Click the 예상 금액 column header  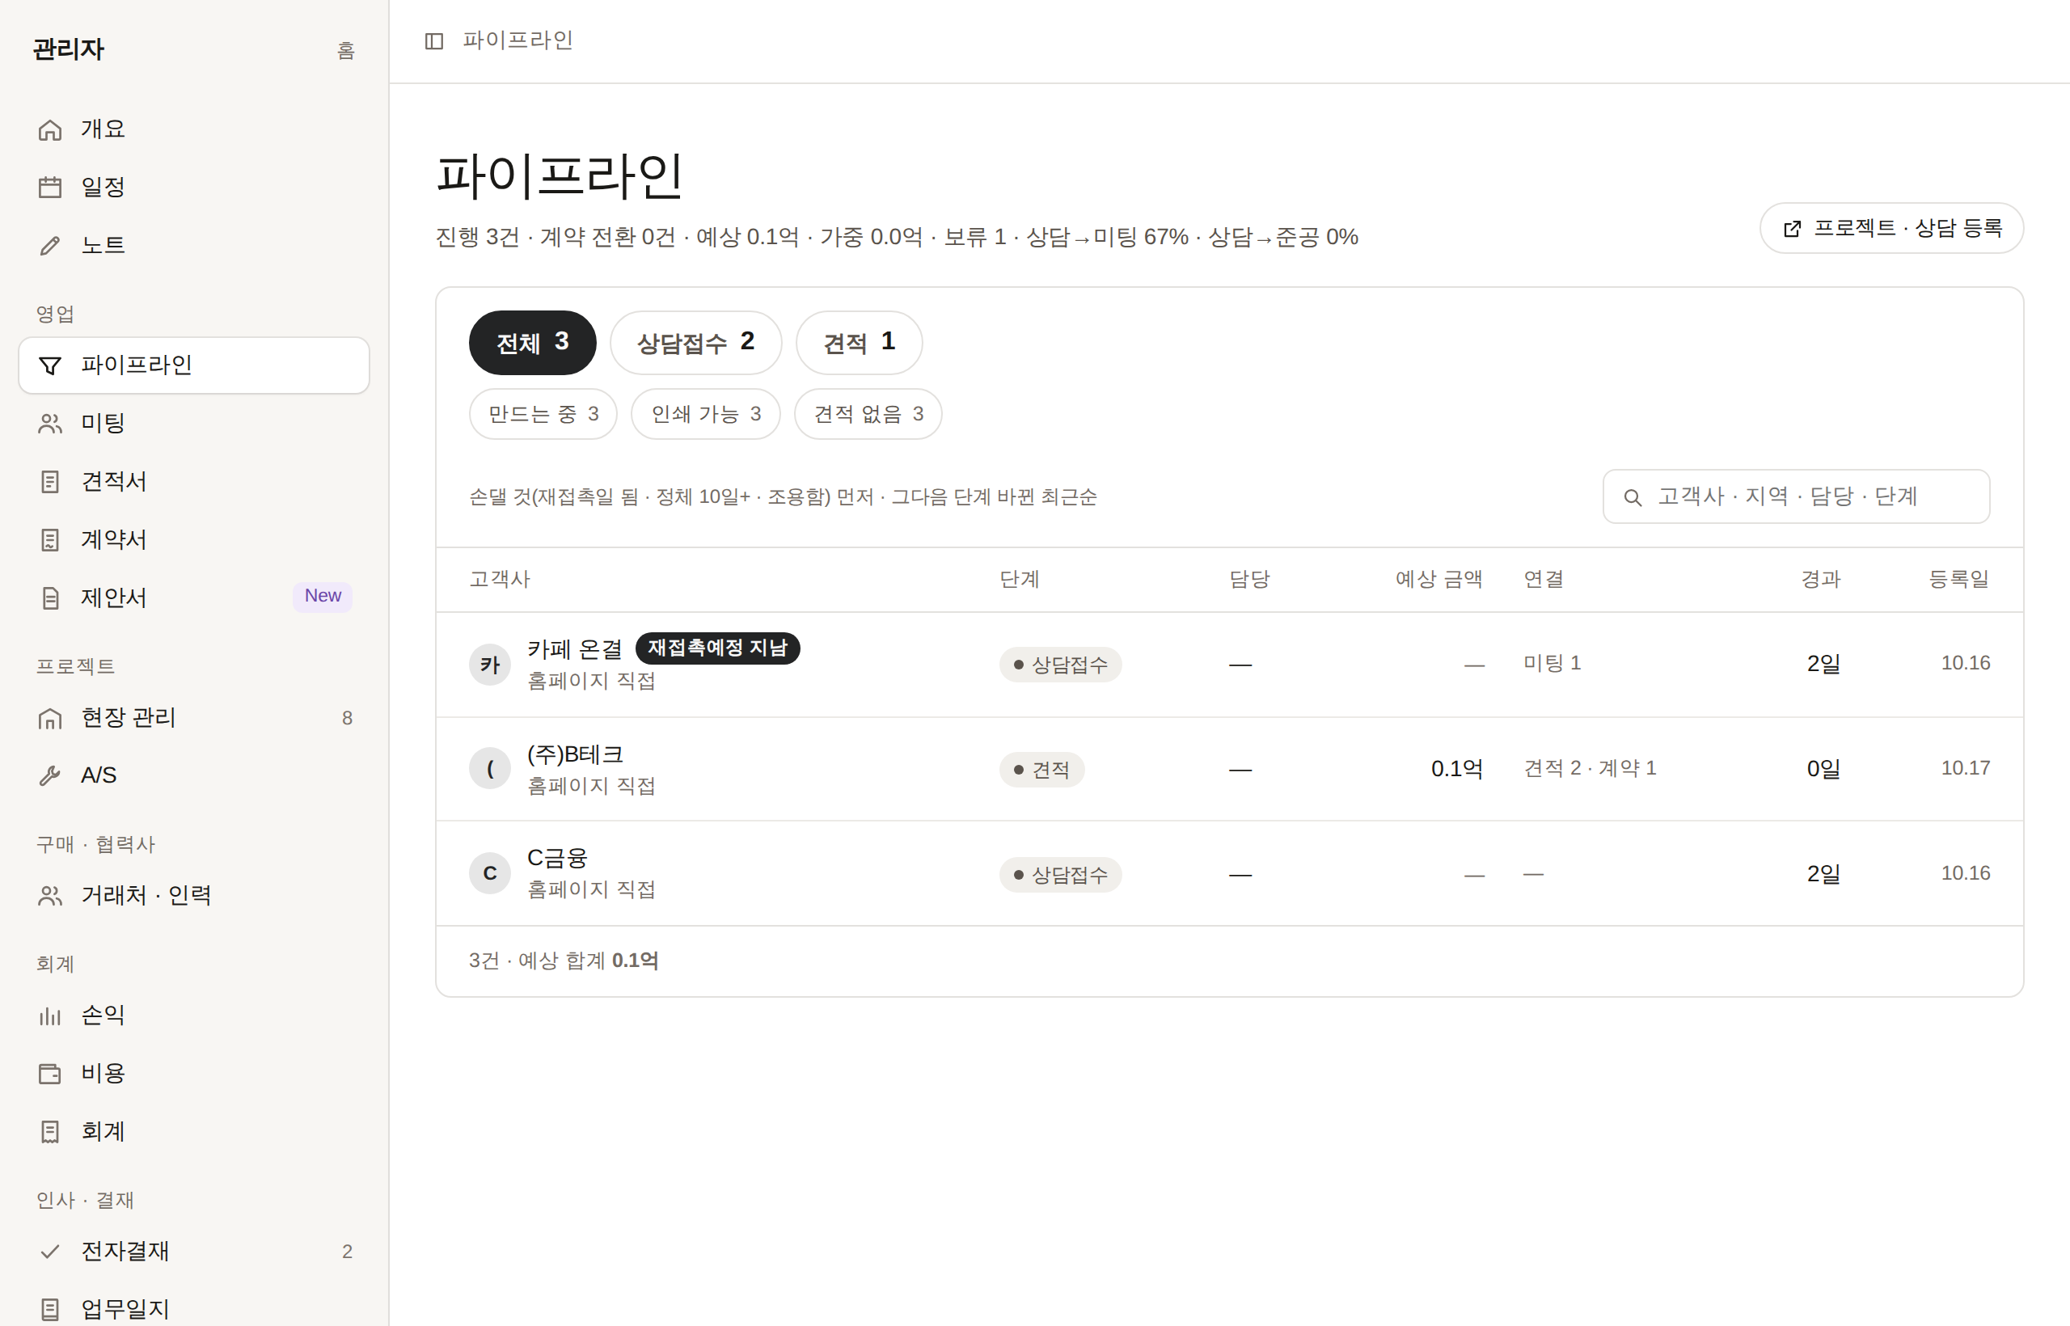(1438, 580)
